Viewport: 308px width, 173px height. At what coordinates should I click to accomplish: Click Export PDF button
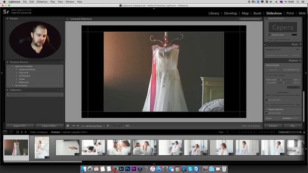pos(20,126)
